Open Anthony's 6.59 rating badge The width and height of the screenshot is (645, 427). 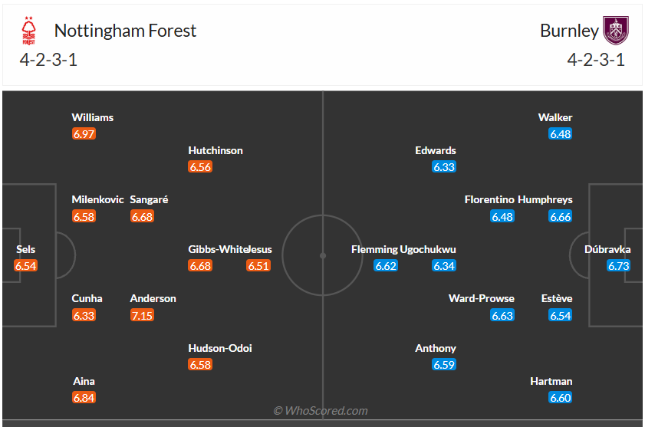[444, 365]
